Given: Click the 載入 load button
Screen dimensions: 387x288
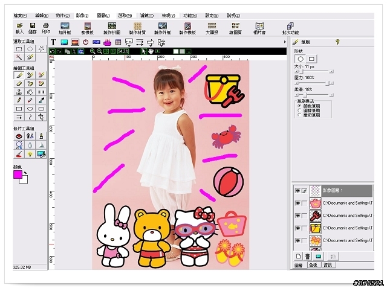Looking at the screenshot, I should [x=19, y=28].
